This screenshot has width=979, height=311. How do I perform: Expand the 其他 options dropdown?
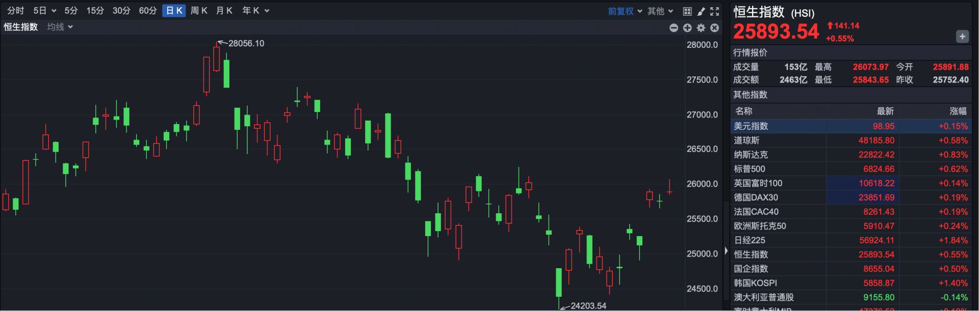pos(660,11)
